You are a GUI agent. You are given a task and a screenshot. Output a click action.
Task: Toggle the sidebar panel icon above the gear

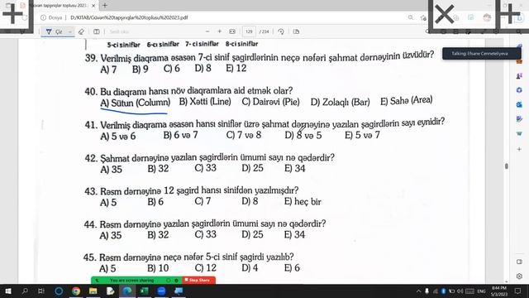point(519,262)
